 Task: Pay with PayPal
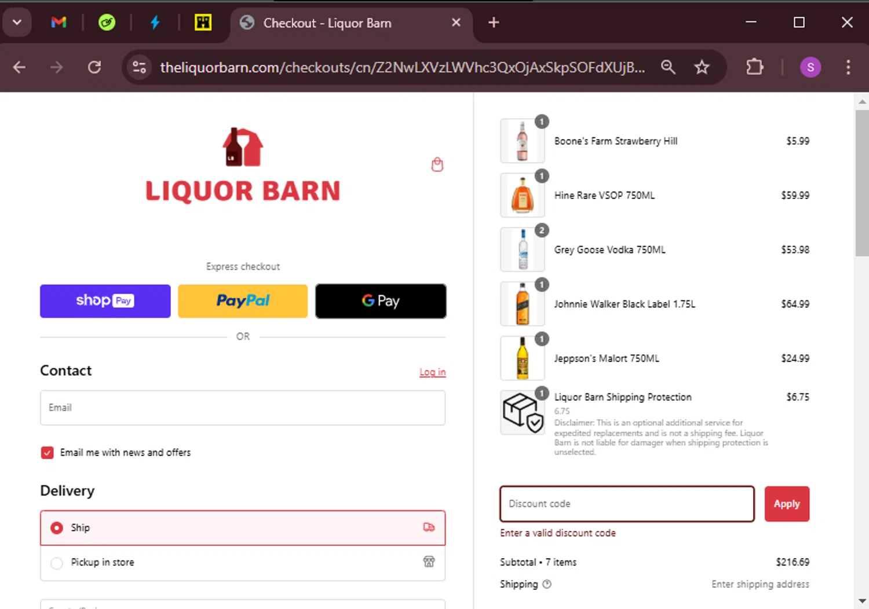point(243,301)
